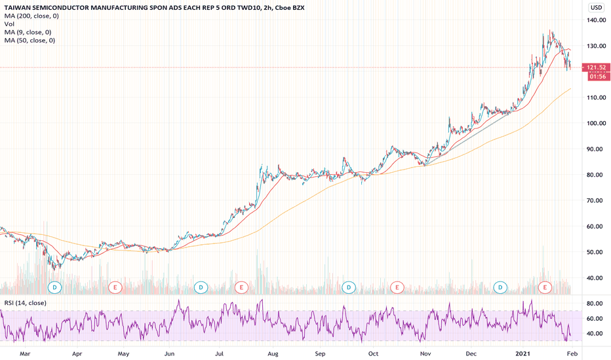
Task: Click the Apr label on time axis
Action: [77, 353]
